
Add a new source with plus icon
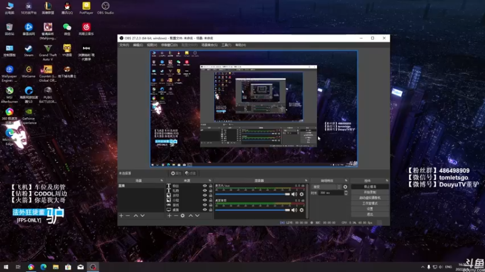(170, 216)
